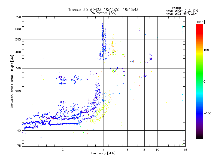Click the '100' height axis tick label
The height and width of the screenshot is (163, 218).
(x=18, y=131)
